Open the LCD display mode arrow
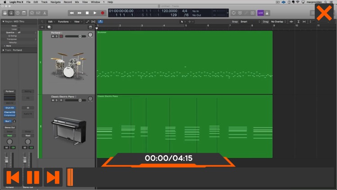Viewport: 337px width, 190px height. (227, 13)
